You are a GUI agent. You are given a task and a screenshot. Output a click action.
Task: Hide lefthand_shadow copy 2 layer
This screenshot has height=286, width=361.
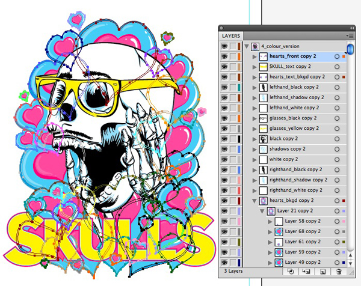pos(224,98)
